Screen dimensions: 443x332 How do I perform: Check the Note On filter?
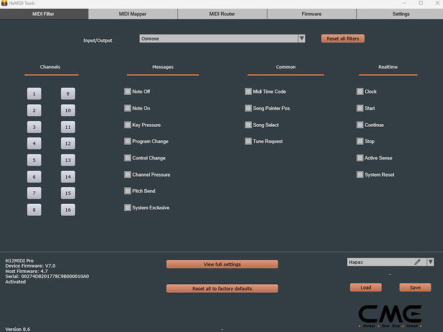(x=128, y=108)
